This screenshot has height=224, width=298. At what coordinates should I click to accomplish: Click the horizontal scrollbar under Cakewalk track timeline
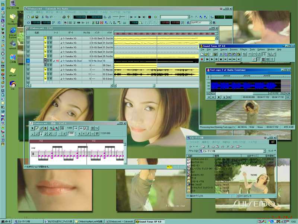[x=156, y=86]
